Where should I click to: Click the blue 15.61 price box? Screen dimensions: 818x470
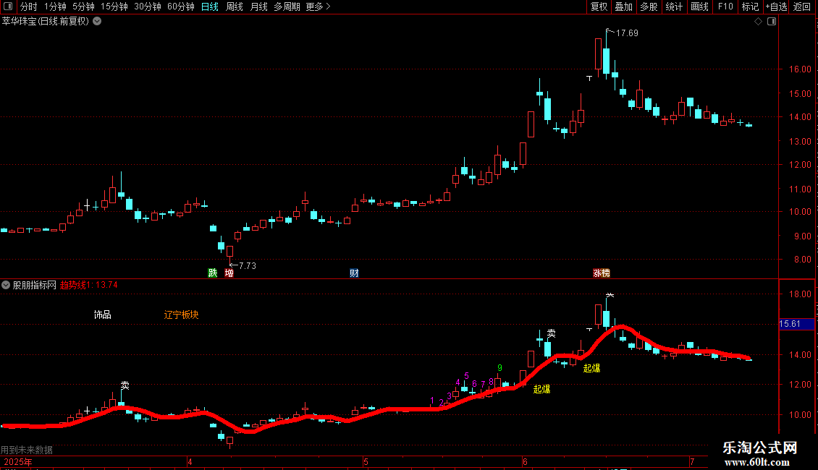point(796,324)
